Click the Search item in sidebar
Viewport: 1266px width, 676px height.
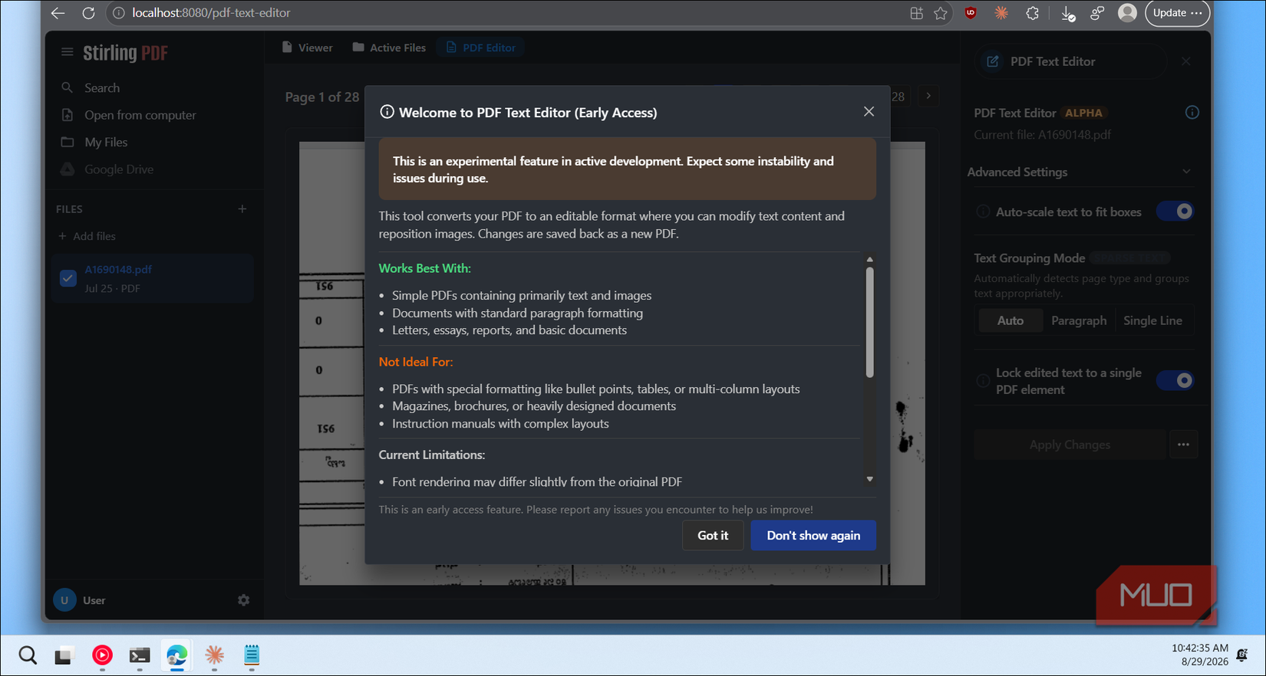click(101, 88)
